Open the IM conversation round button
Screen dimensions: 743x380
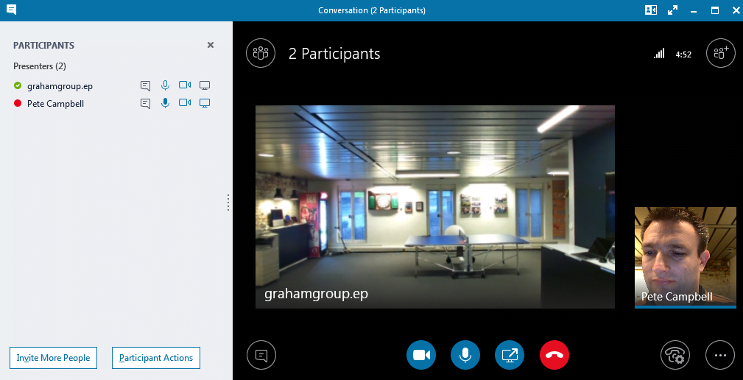click(x=261, y=355)
